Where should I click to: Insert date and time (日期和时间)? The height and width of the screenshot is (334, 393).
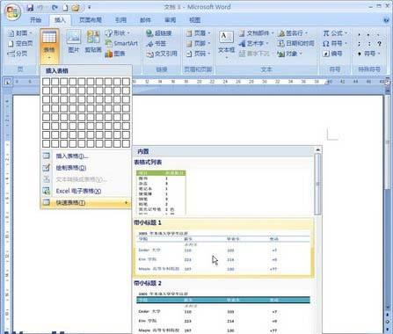click(x=295, y=43)
